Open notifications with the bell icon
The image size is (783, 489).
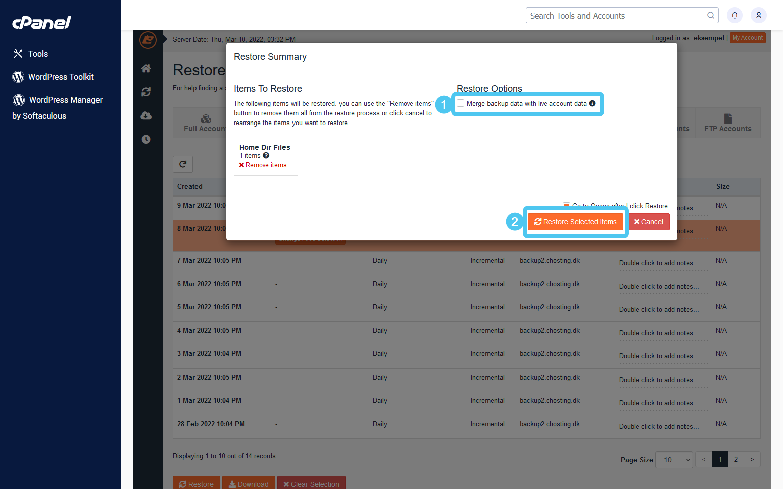pos(734,15)
